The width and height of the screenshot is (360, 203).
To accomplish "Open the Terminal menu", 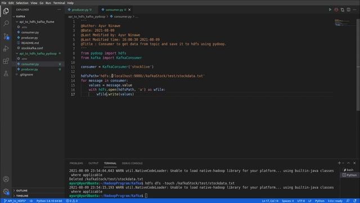I will click(59, 3).
